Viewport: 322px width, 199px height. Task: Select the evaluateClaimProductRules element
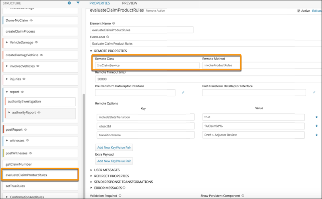[x=40, y=175]
